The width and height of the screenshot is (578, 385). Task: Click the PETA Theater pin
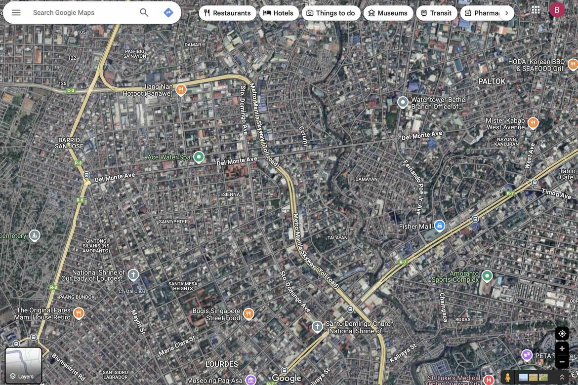(x=527, y=355)
